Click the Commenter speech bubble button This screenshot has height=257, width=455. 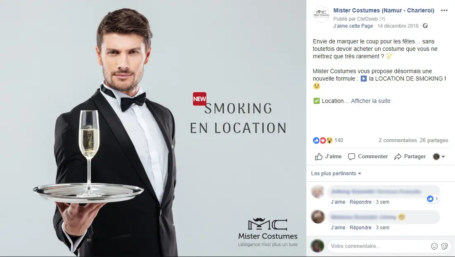point(367,157)
